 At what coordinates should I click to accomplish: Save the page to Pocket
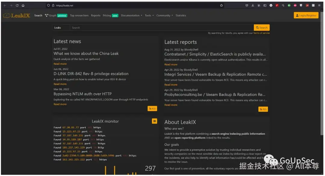click(x=247, y=6)
